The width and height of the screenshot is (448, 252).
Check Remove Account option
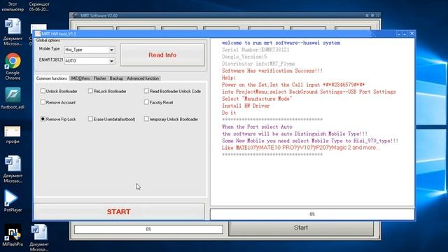pyautogui.click(x=43, y=102)
